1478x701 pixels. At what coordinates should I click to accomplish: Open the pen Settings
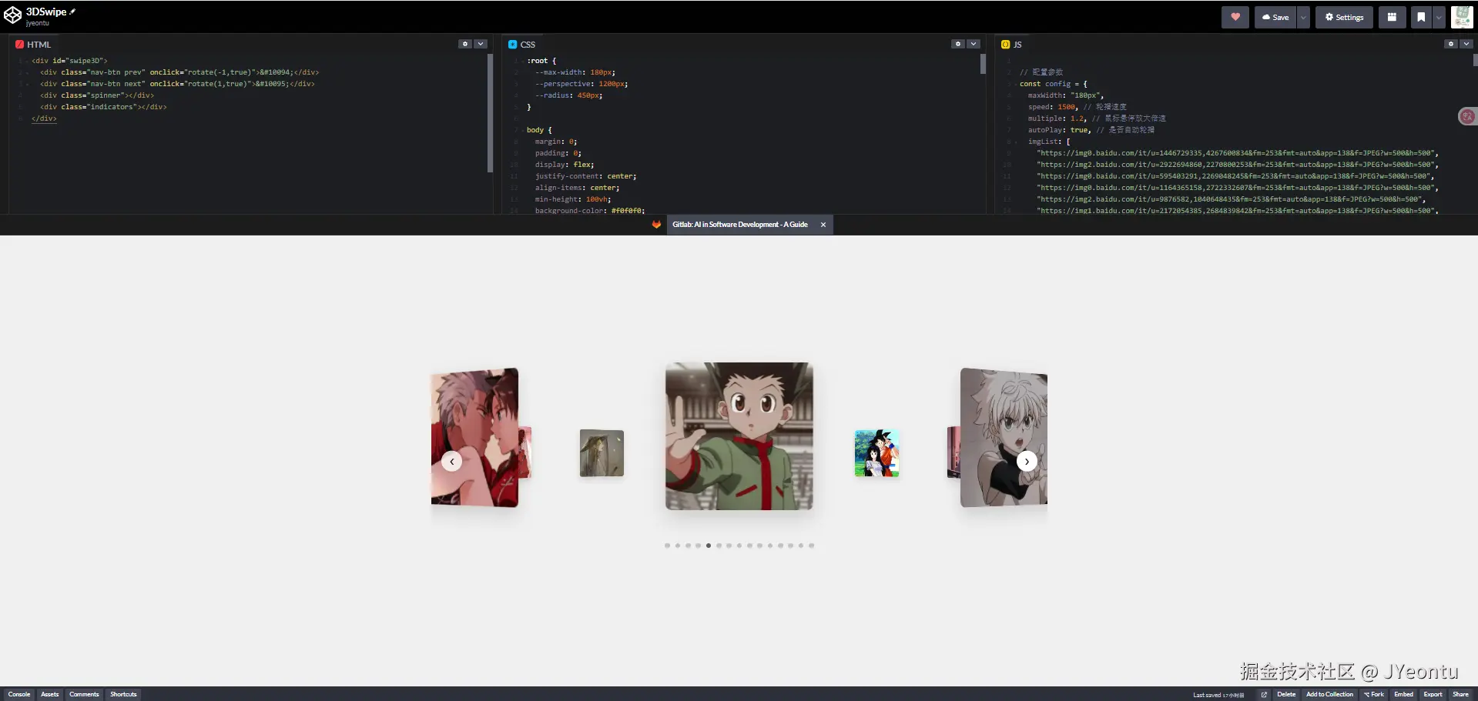pos(1344,17)
